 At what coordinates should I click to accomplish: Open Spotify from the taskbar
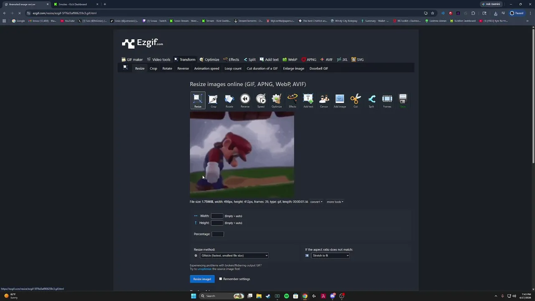(286, 296)
